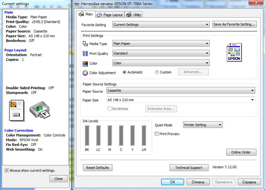
Task: Open the Color dropdown
Action: (x=161, y=63)
